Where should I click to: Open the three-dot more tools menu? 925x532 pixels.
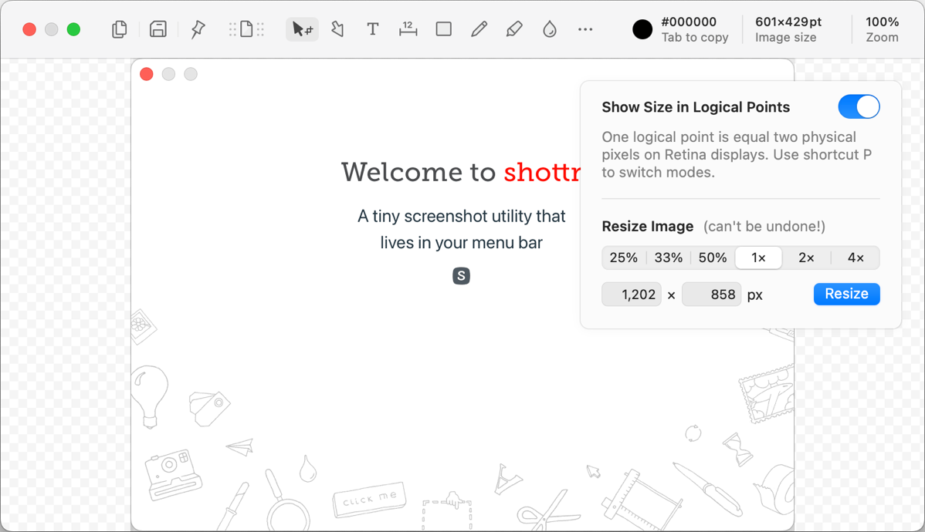pyautogui.click(x=585, y=29)
